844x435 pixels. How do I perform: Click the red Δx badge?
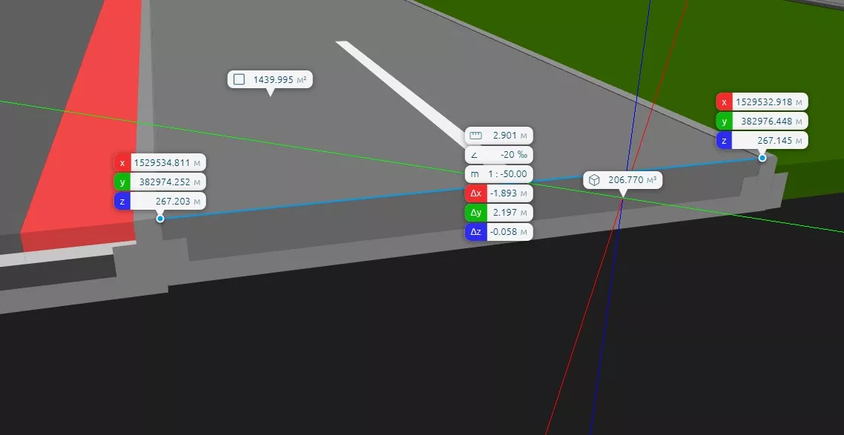475,194
